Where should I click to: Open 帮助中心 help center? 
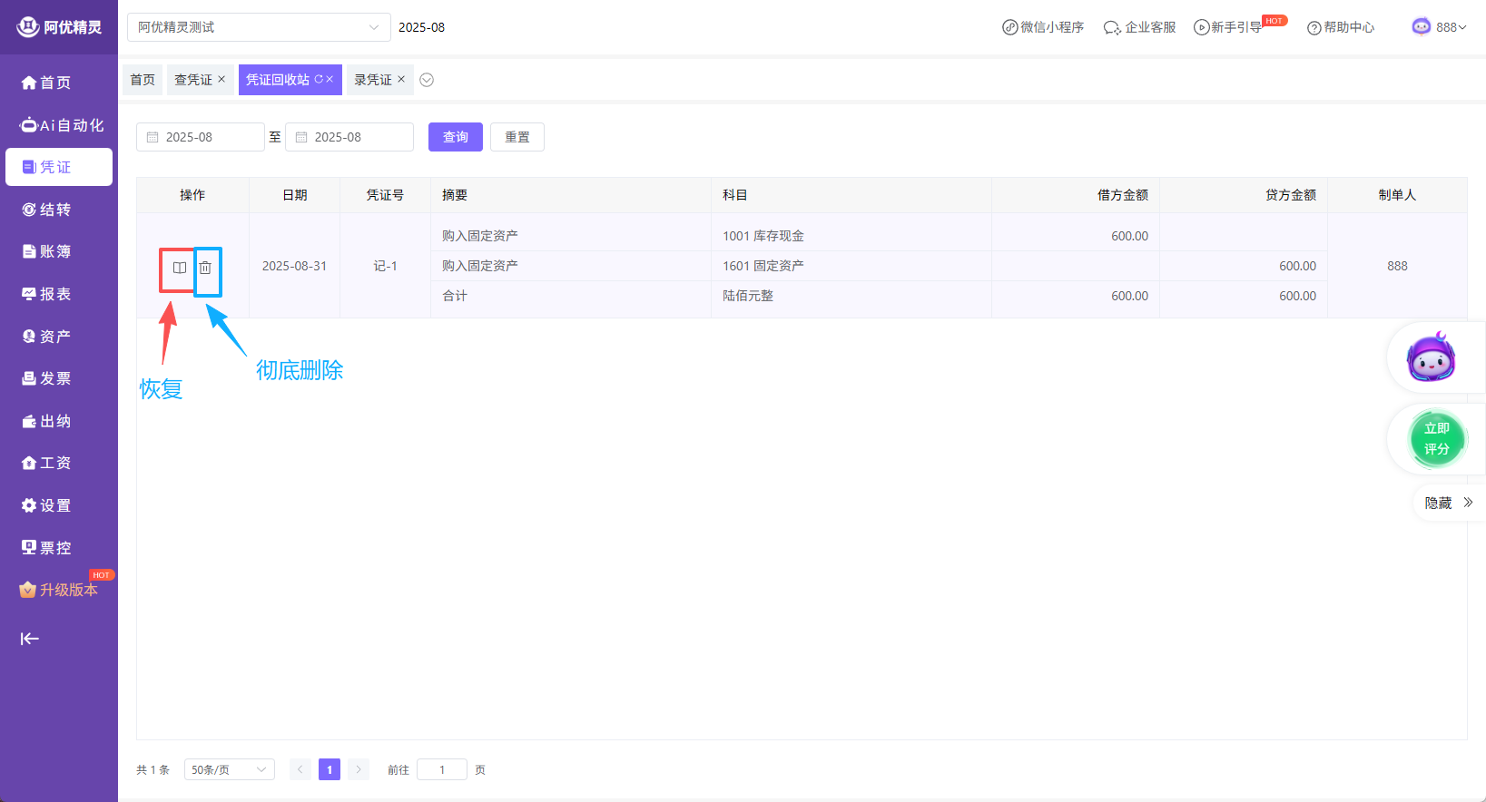1341,27
